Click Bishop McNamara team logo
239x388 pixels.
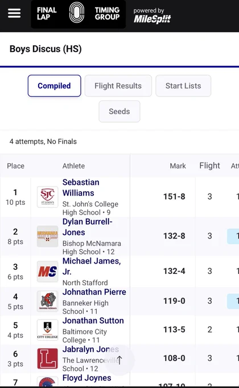pos(47,236)
